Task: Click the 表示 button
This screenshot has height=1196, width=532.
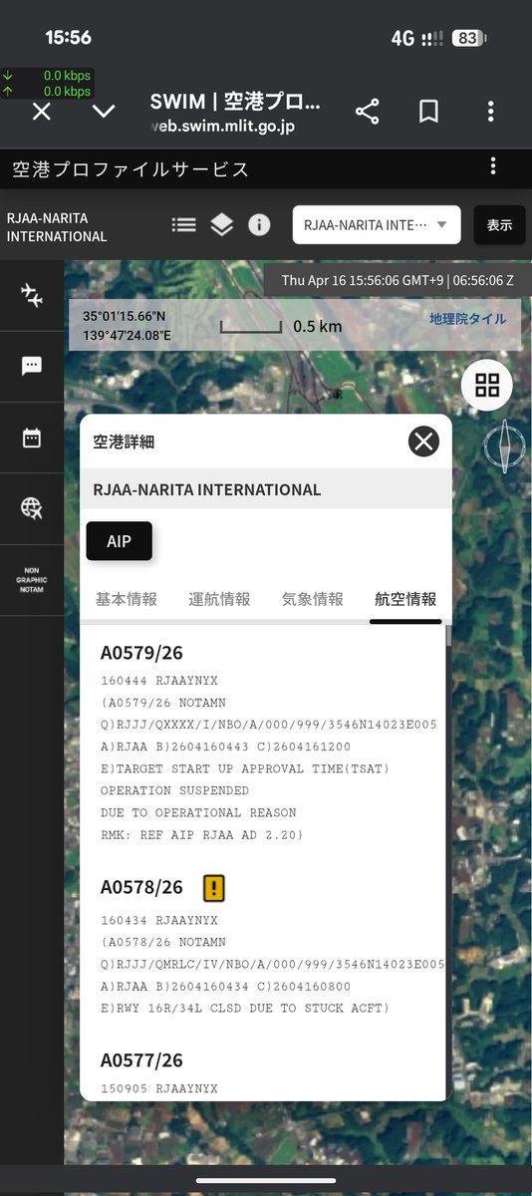Action: (499, 224)
